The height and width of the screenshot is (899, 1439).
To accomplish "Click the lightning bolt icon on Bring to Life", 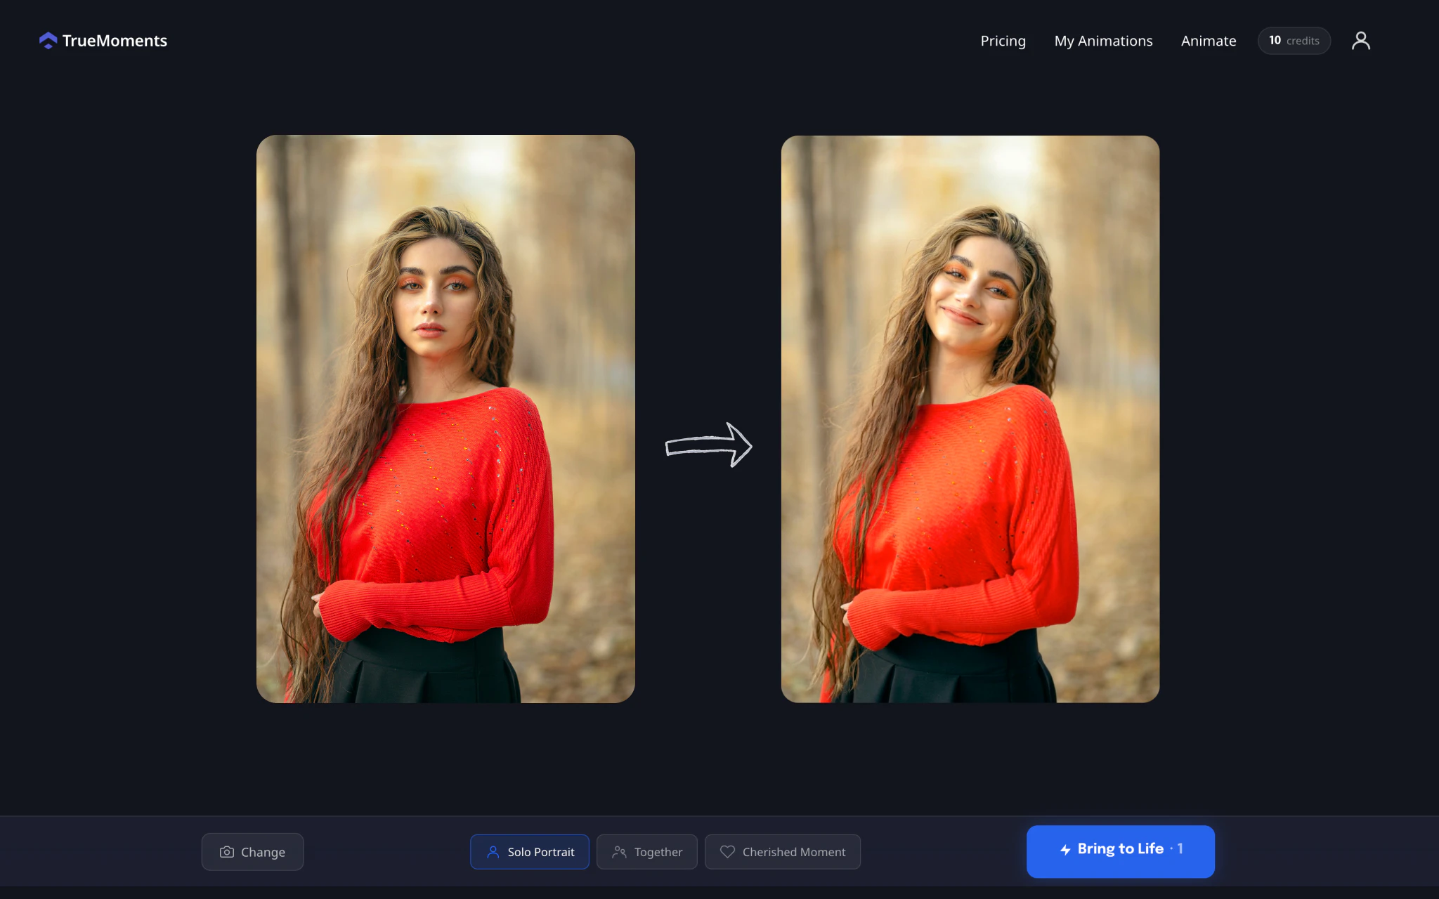I will coord(1065,850).
